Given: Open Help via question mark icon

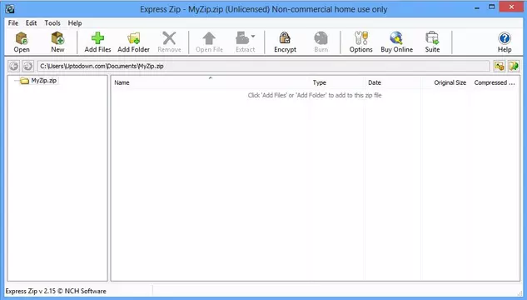Looking at the screenshot, I should click(505, 42).
